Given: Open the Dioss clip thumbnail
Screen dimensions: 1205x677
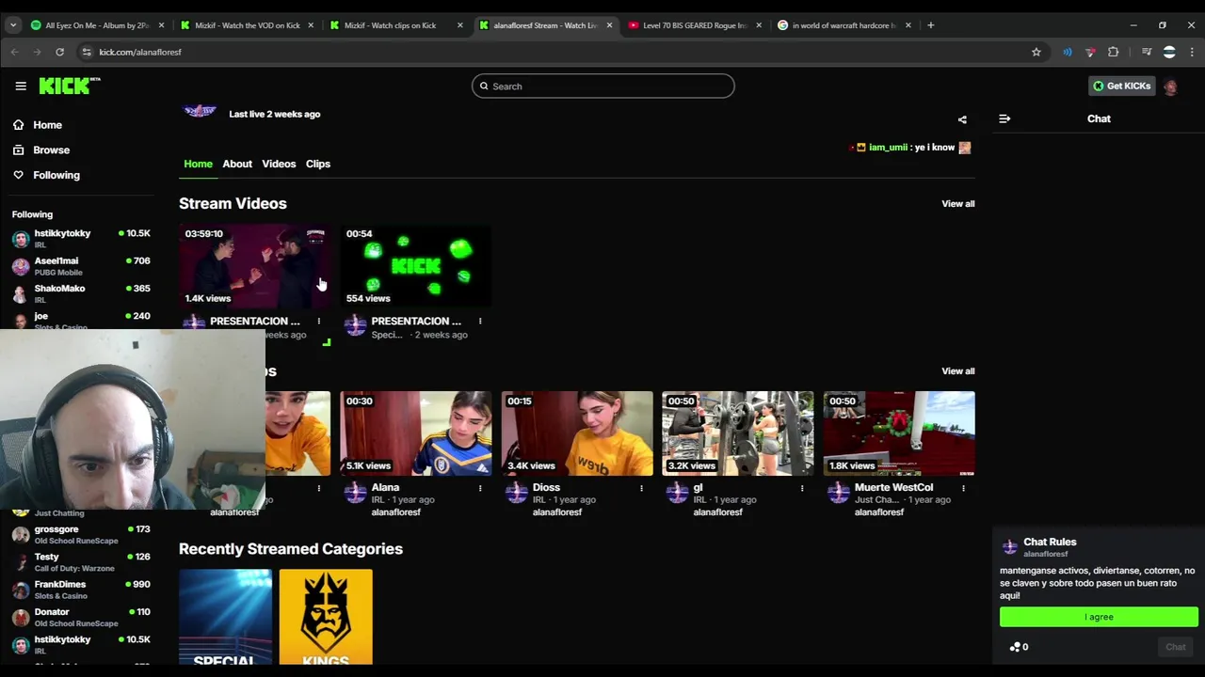Looking at the screenshot, I should click(x=576, y=433).
